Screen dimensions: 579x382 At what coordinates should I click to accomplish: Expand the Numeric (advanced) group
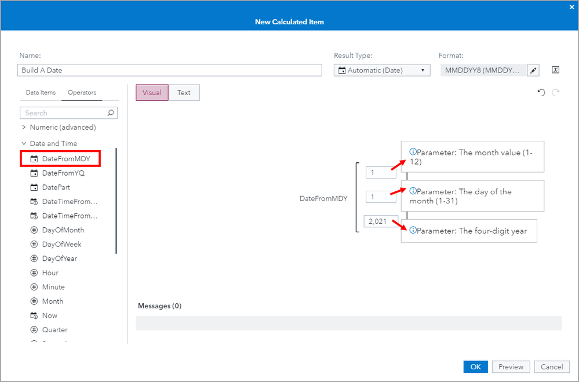click(x=24, y=127)
